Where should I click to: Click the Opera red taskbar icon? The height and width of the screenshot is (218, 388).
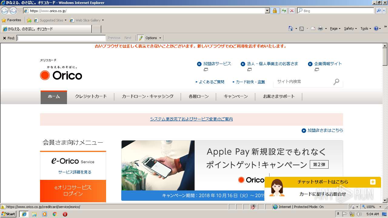coord(65,214)
